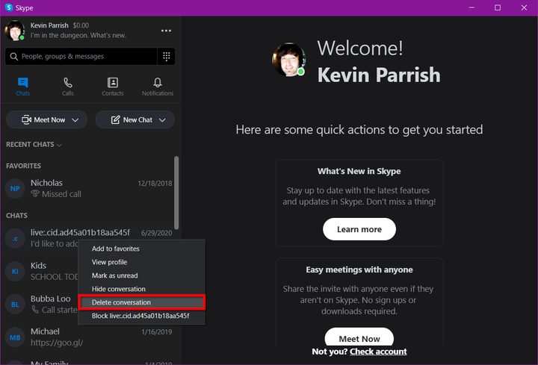Open the Nicholas favorite chat
The image size is (538, 365).
tap(89, 189)
